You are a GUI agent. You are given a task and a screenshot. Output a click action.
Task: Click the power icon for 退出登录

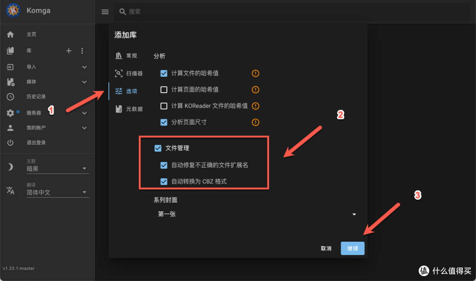[10, 142]
